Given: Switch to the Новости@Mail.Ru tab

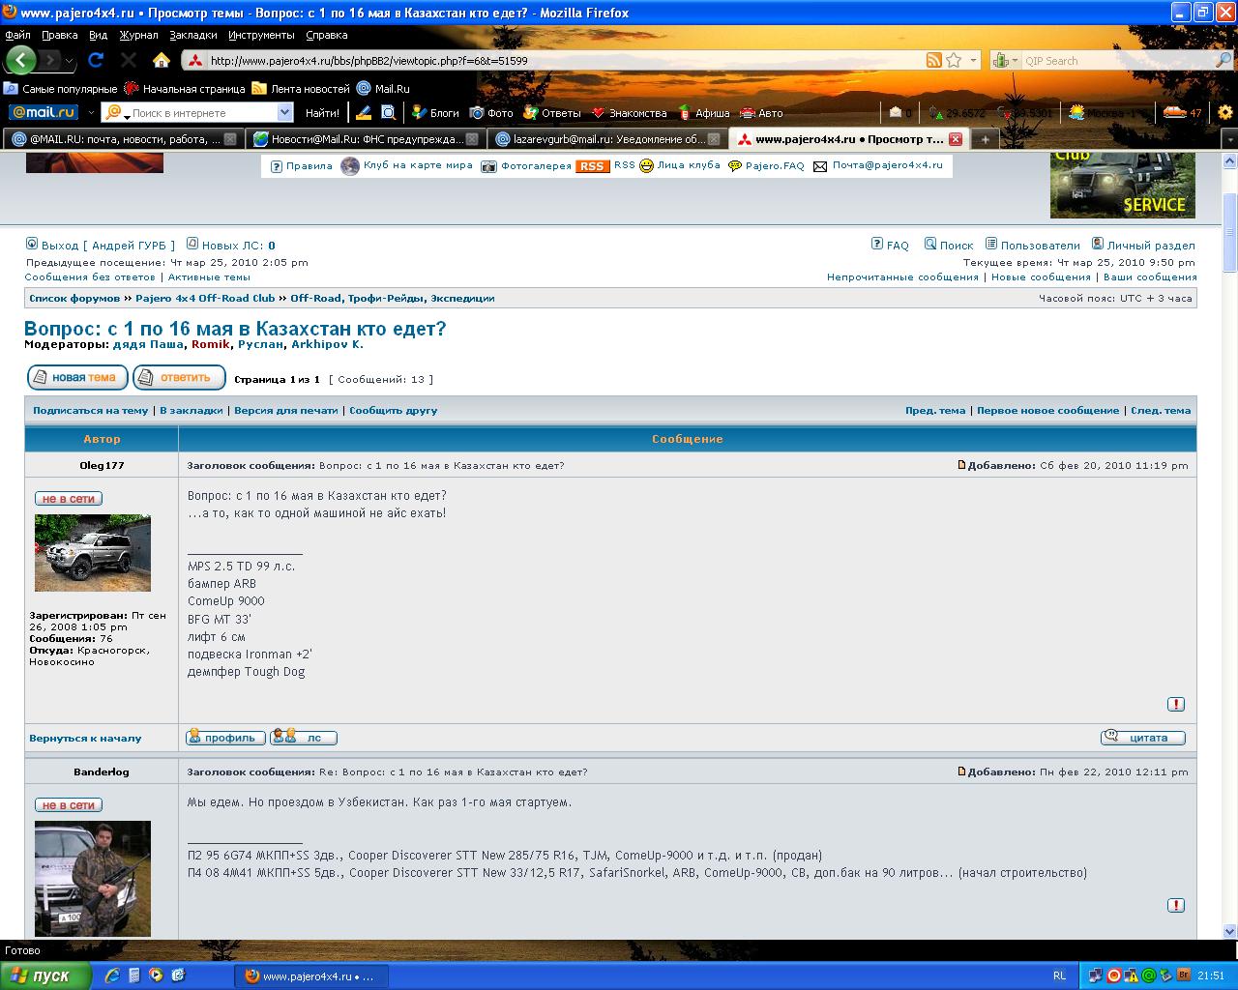Looking at the screenshot, I should [x=364, y=139].
